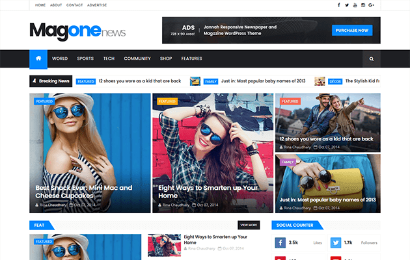
Task: Select World in main navigation
Action: coord(60,58)
